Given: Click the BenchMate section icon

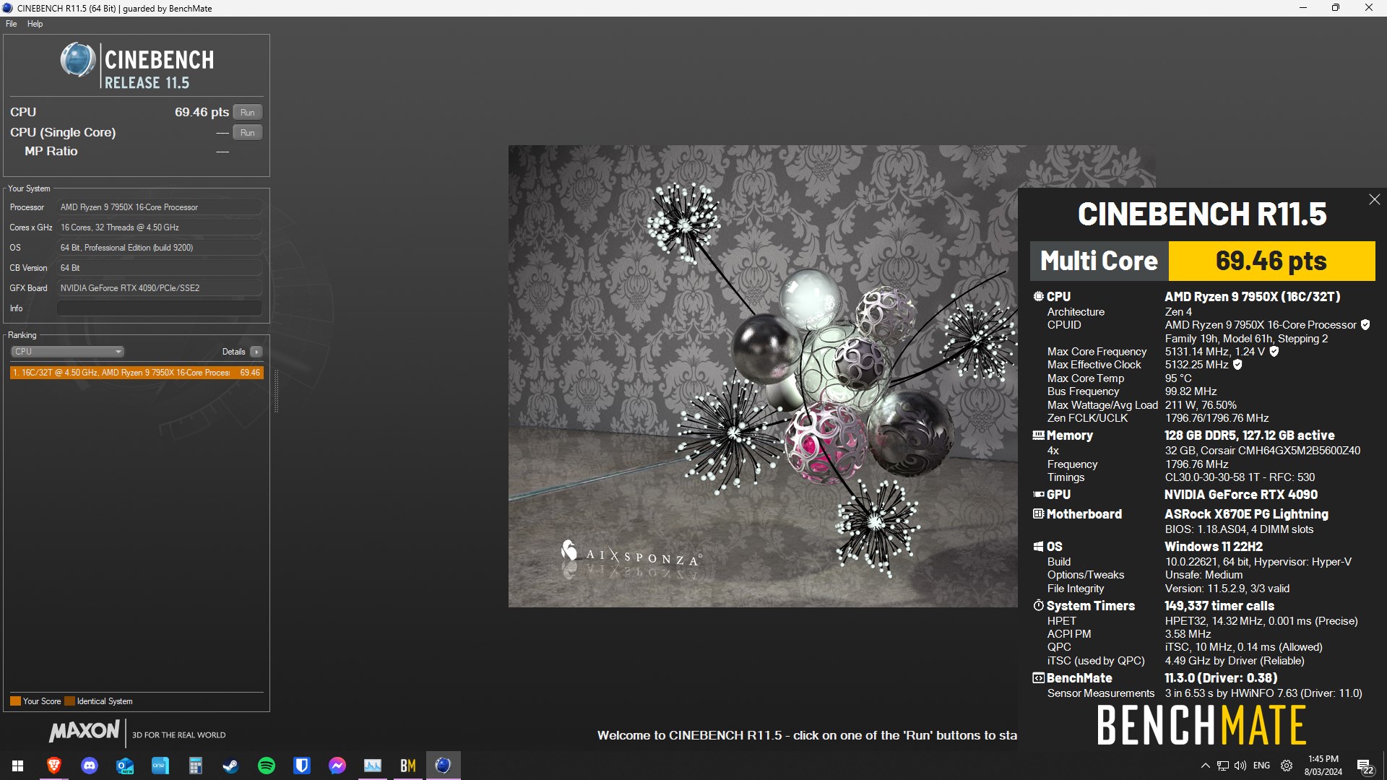Looking at the screenshot, I should pyautogui.click(x=1038, y=678).
